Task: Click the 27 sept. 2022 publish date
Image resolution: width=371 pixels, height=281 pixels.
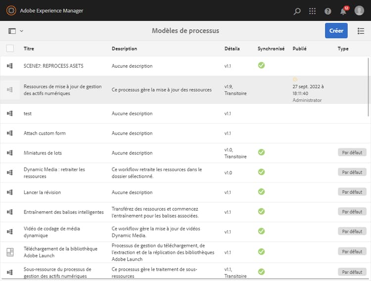Action: point(308,90)
